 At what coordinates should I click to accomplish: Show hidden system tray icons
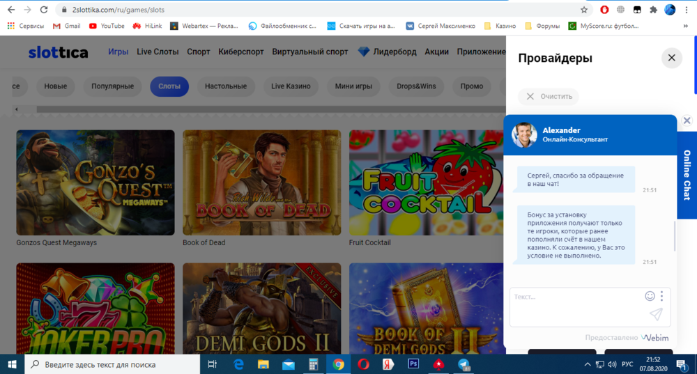tap(587, 364)
